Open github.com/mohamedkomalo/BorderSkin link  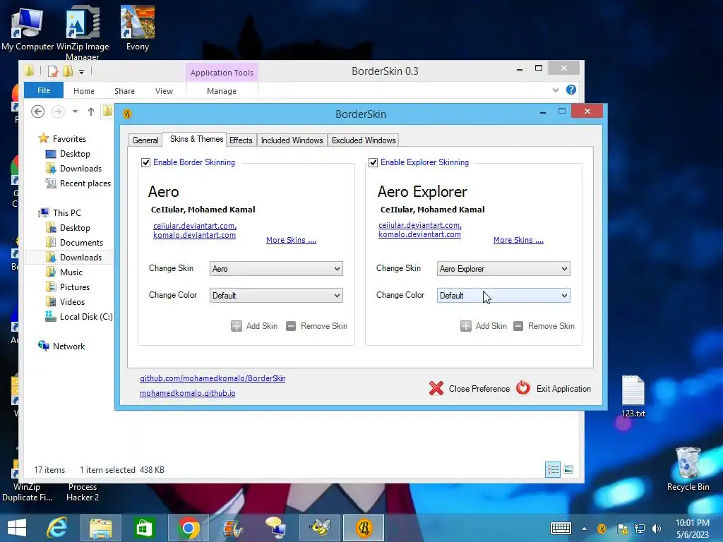pos(213,378)
